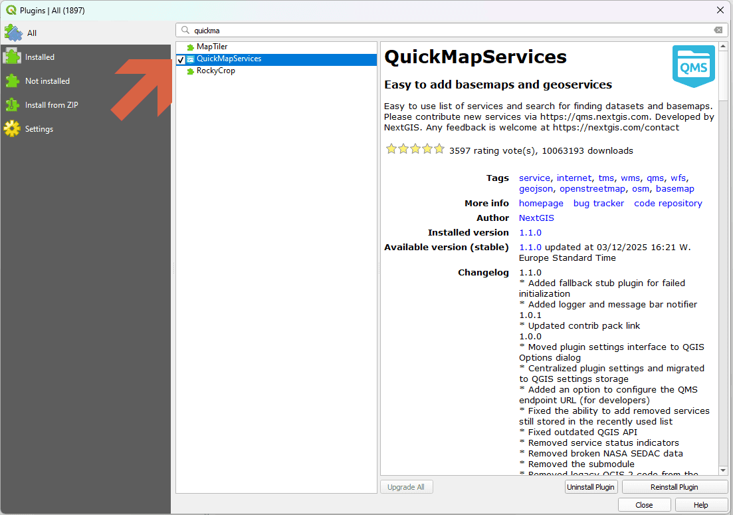Click Reinstall Plugin button

(675, 487)
